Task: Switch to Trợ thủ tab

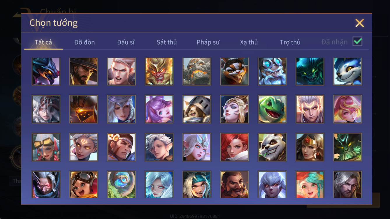Action: (x=290, y=42)
